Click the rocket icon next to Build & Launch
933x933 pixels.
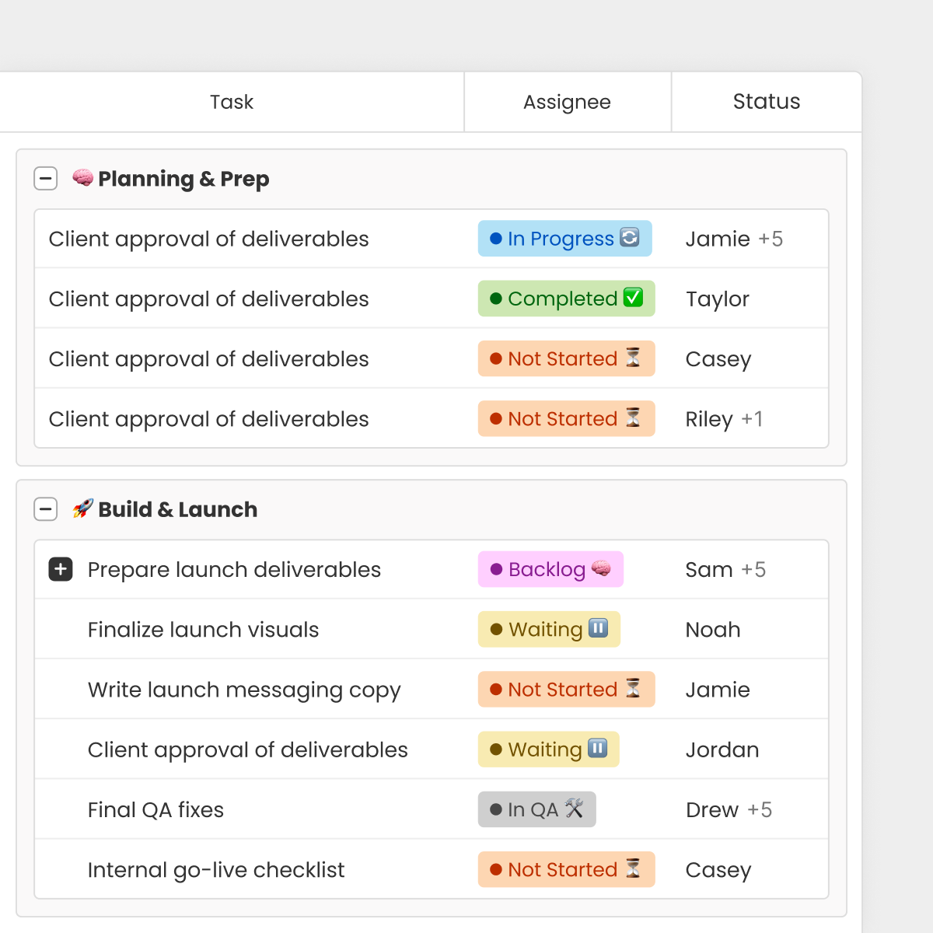[84, 509]
